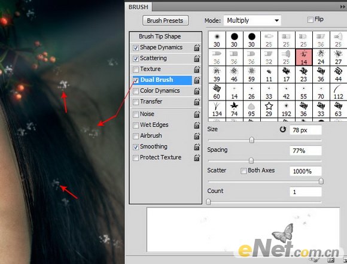347x264 pixels.
Task: Turn on the Airbrush checkbox
Action: (136, 136)
